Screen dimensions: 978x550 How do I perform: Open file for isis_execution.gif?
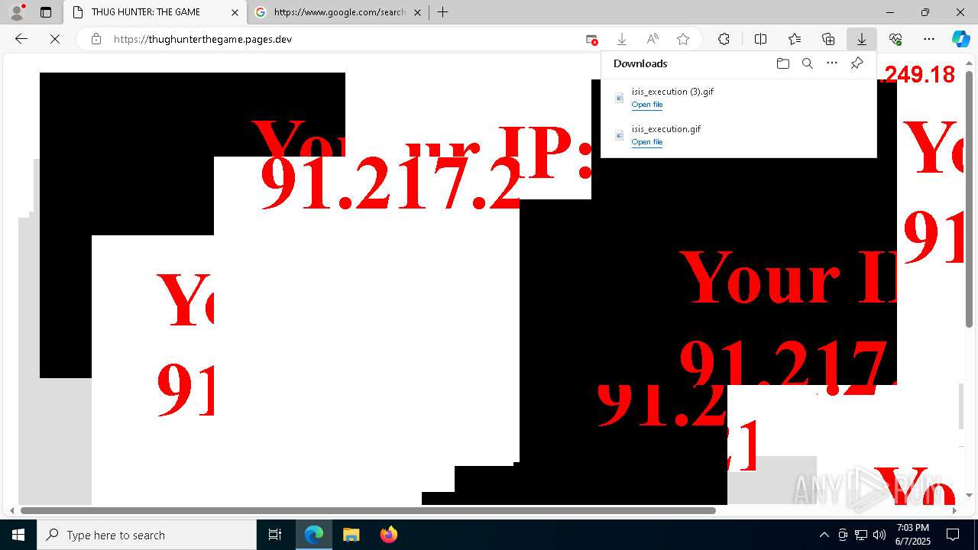tap(647, 142)
